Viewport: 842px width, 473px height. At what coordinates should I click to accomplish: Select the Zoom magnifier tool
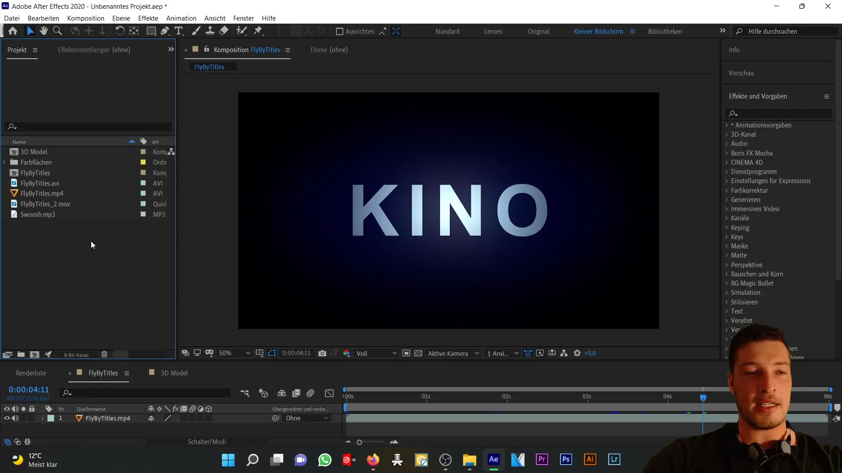click(57, 31)
